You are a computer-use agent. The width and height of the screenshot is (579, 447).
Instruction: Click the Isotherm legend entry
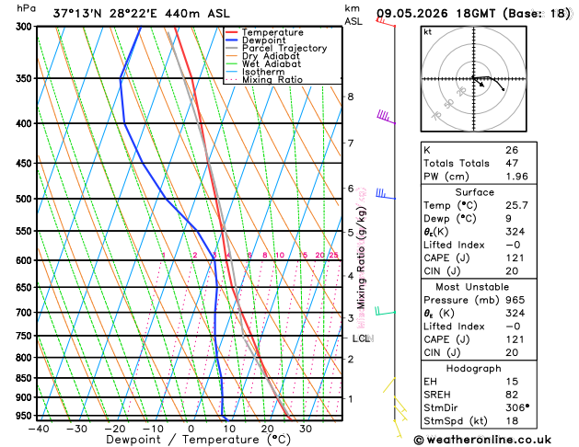[x=255, y=72]
